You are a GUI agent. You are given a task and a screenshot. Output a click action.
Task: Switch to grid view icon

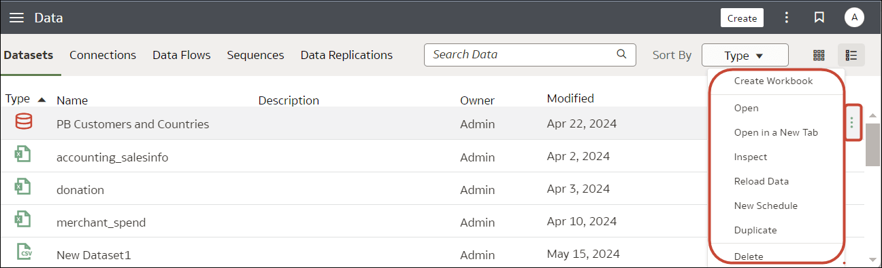click(819, 56)
